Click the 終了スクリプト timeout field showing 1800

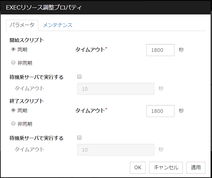[x=160, y=111]
